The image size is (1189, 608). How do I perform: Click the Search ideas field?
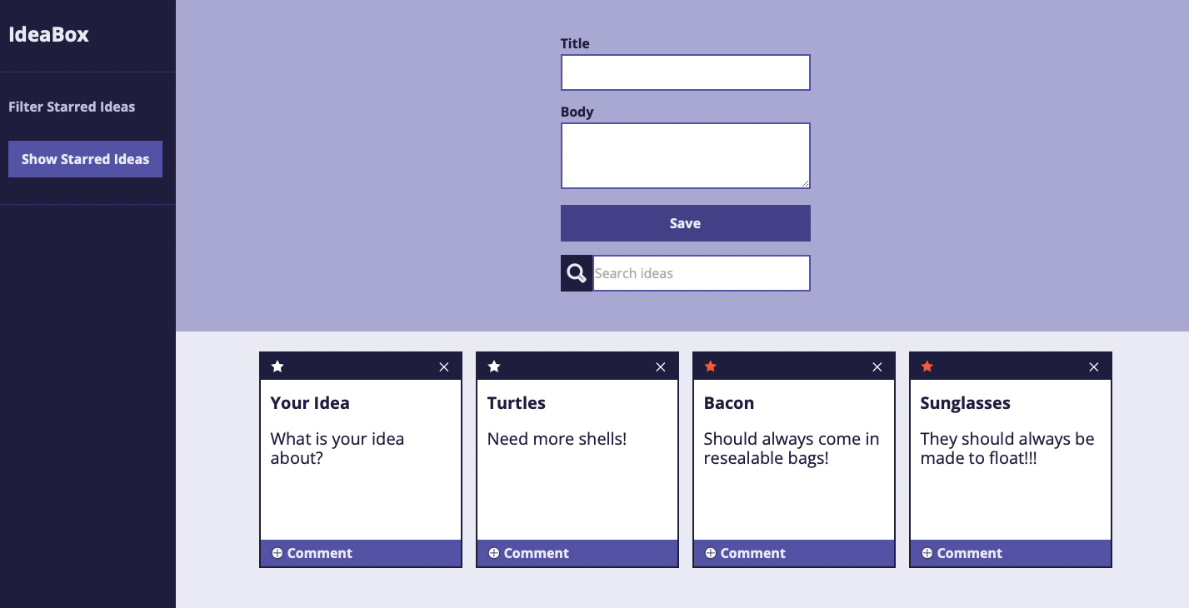tap(702, 272)
